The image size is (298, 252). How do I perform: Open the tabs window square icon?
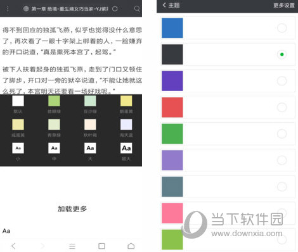click(x=101, y=246)
